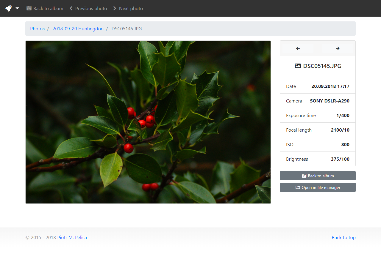Open the Photos breadcrumb link
Viewport: 381px width, 262px height.
coord(38,29)
